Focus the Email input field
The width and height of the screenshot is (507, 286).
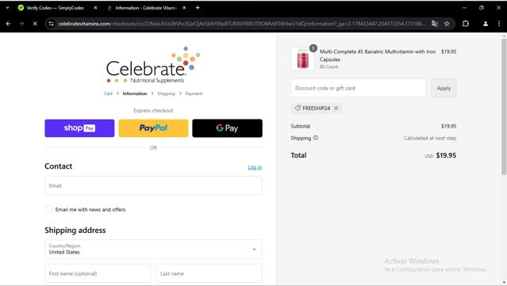[153, 185]
